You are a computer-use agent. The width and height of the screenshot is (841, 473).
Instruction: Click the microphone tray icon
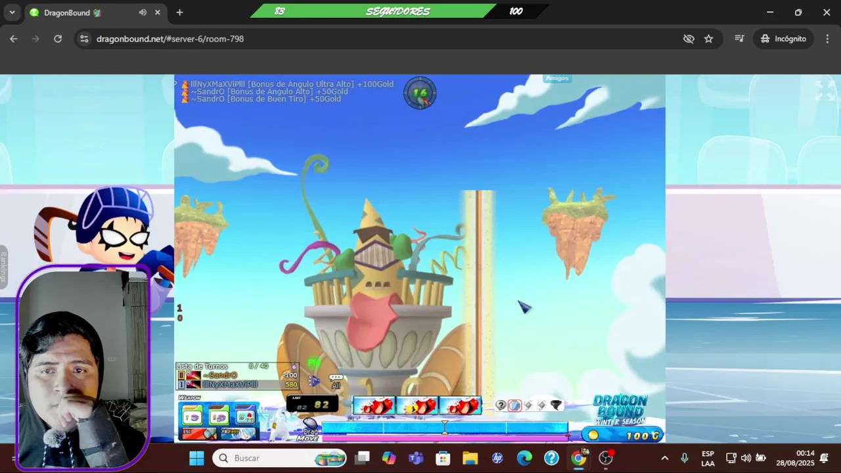pyautogui.click(x=684, y=458)
